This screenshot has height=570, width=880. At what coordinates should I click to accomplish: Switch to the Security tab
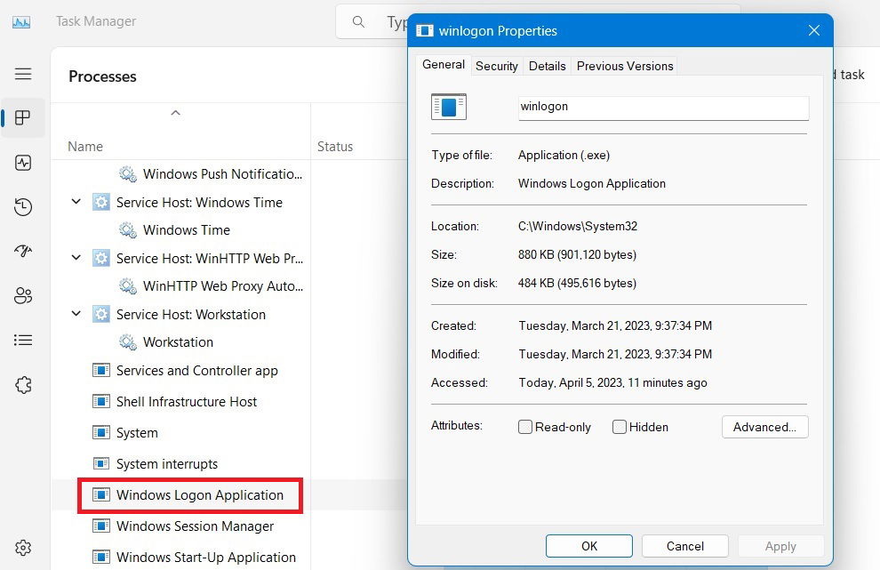pyautogui.click(x=496, y=65)
